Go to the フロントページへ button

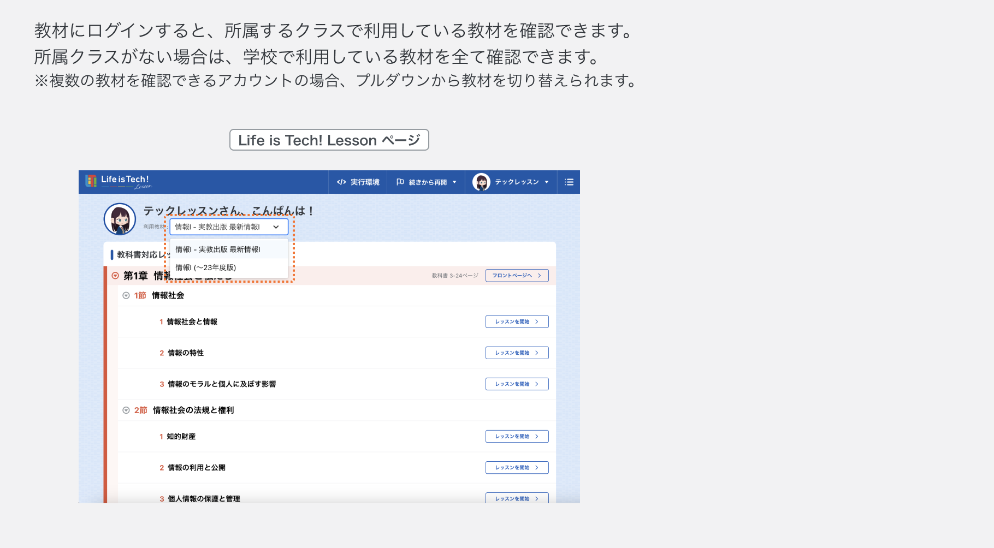[x=517, y=276]
